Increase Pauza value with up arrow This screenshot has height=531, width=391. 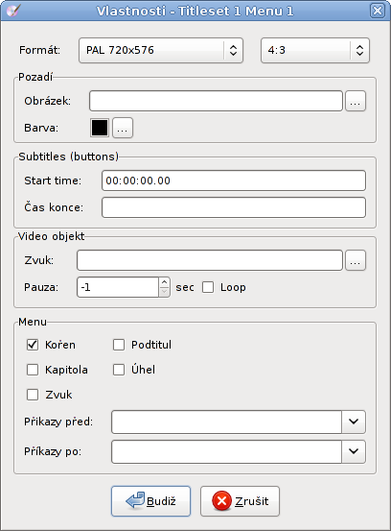pos(164,282)
